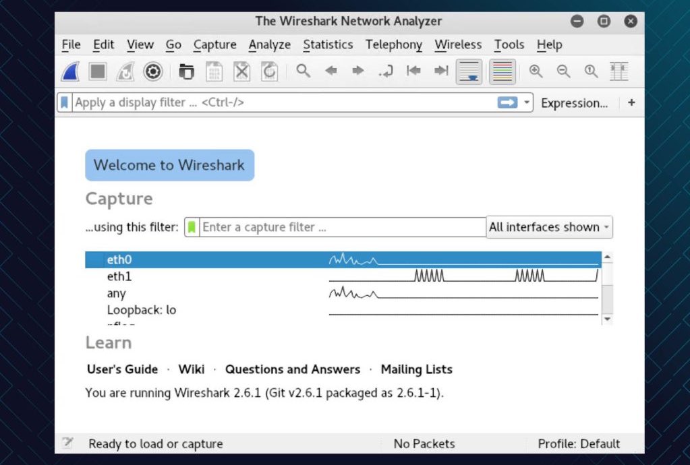This screenshot has width=690, height=465.
Task: Find a packet magnifier icon
Action: coord(304,71)
